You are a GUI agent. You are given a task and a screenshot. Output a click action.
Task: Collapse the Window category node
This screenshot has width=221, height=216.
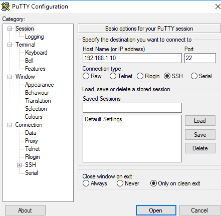point(10,77)
